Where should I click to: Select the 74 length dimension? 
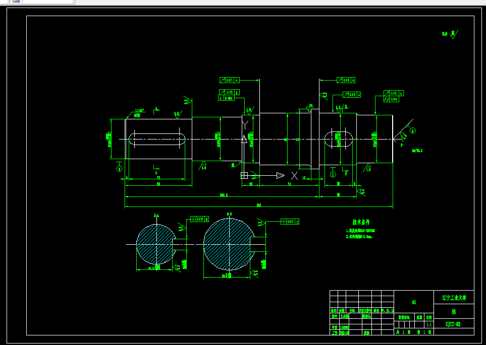click(x=290, y=184)
